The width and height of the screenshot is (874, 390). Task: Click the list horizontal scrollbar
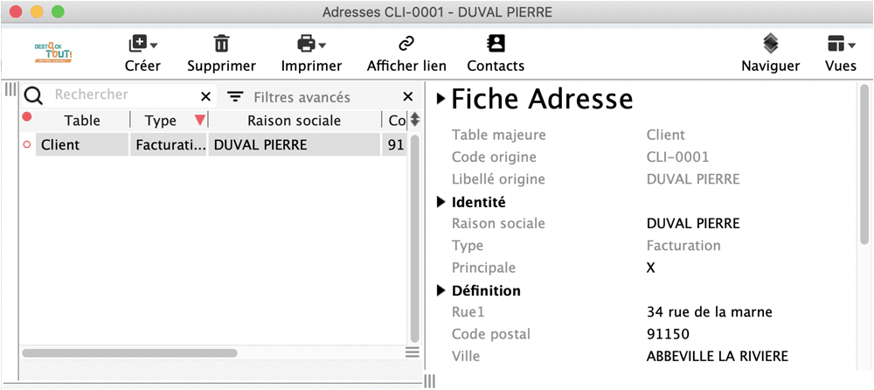[129, 352]
